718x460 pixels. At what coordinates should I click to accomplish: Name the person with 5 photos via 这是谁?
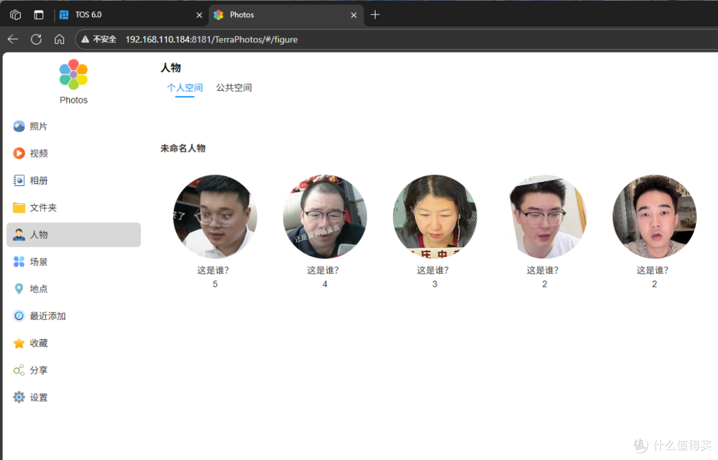pos(213,270)
